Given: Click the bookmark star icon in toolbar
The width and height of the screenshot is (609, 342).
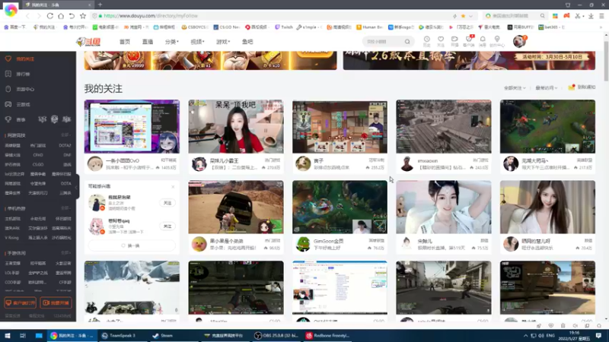Looking at the screenshot, I should click(x=83, y=16).
